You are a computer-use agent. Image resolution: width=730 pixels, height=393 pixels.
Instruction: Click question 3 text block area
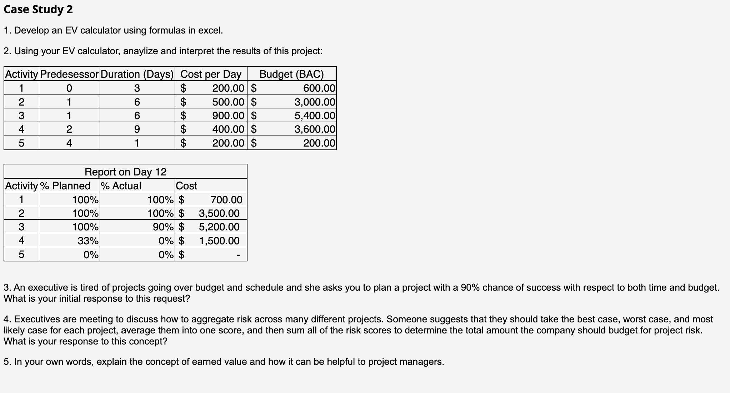[365, 299]
